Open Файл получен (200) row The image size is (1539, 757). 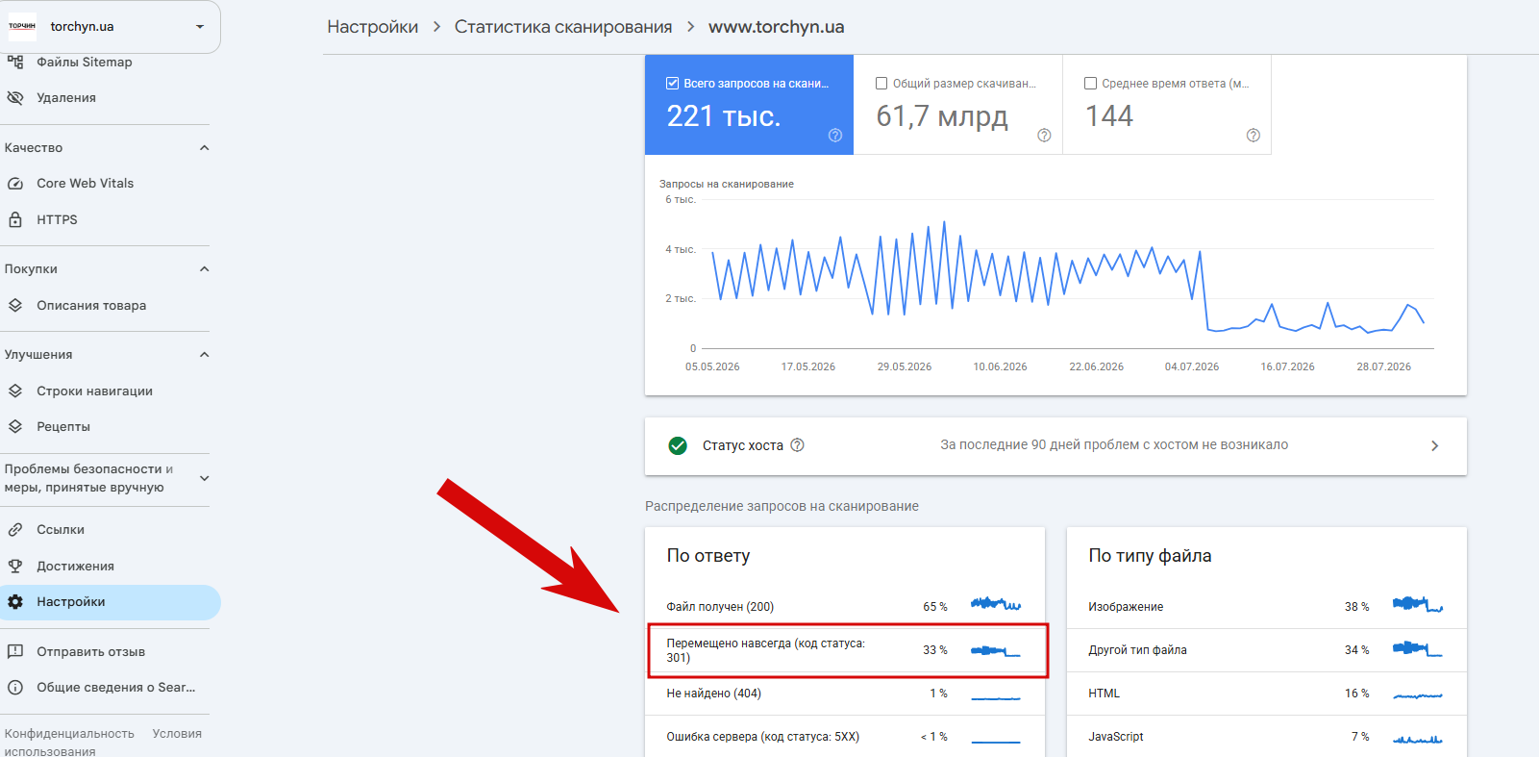(845, 606)
